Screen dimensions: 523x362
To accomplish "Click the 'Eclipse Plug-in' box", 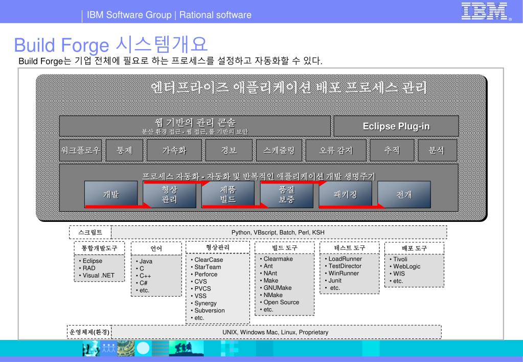I will tap(396, 126).
